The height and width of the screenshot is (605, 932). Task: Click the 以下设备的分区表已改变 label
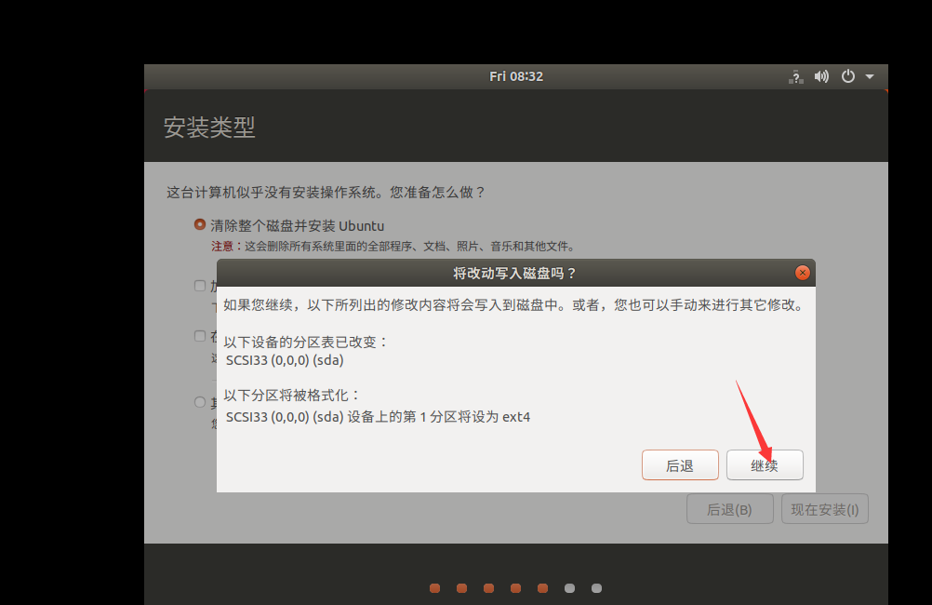[305, 343]
